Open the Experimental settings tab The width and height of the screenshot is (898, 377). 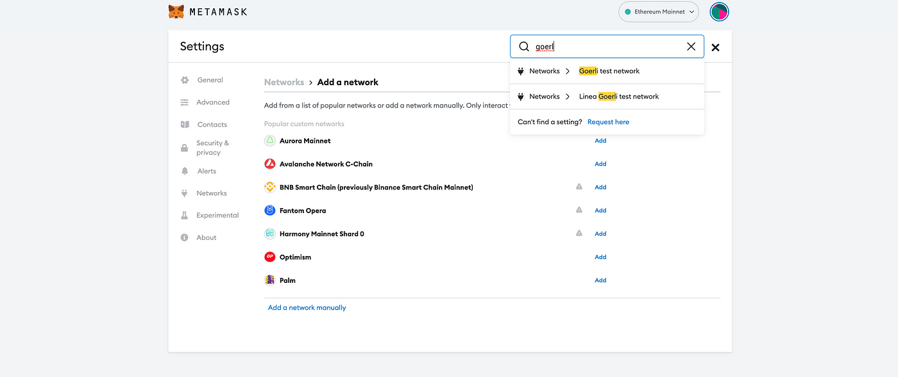click(x=217, y=215)
